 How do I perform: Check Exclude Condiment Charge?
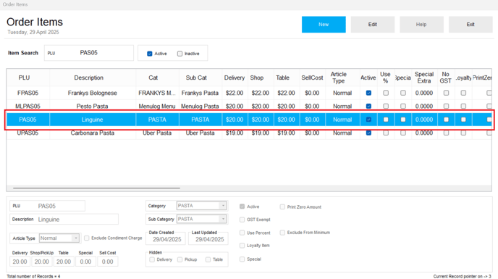(x=86, y=238)
